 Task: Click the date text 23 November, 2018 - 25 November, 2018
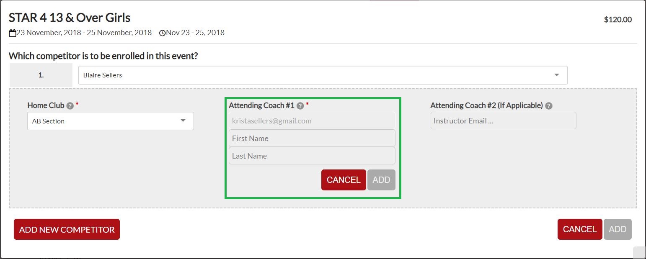pos(84,33)
